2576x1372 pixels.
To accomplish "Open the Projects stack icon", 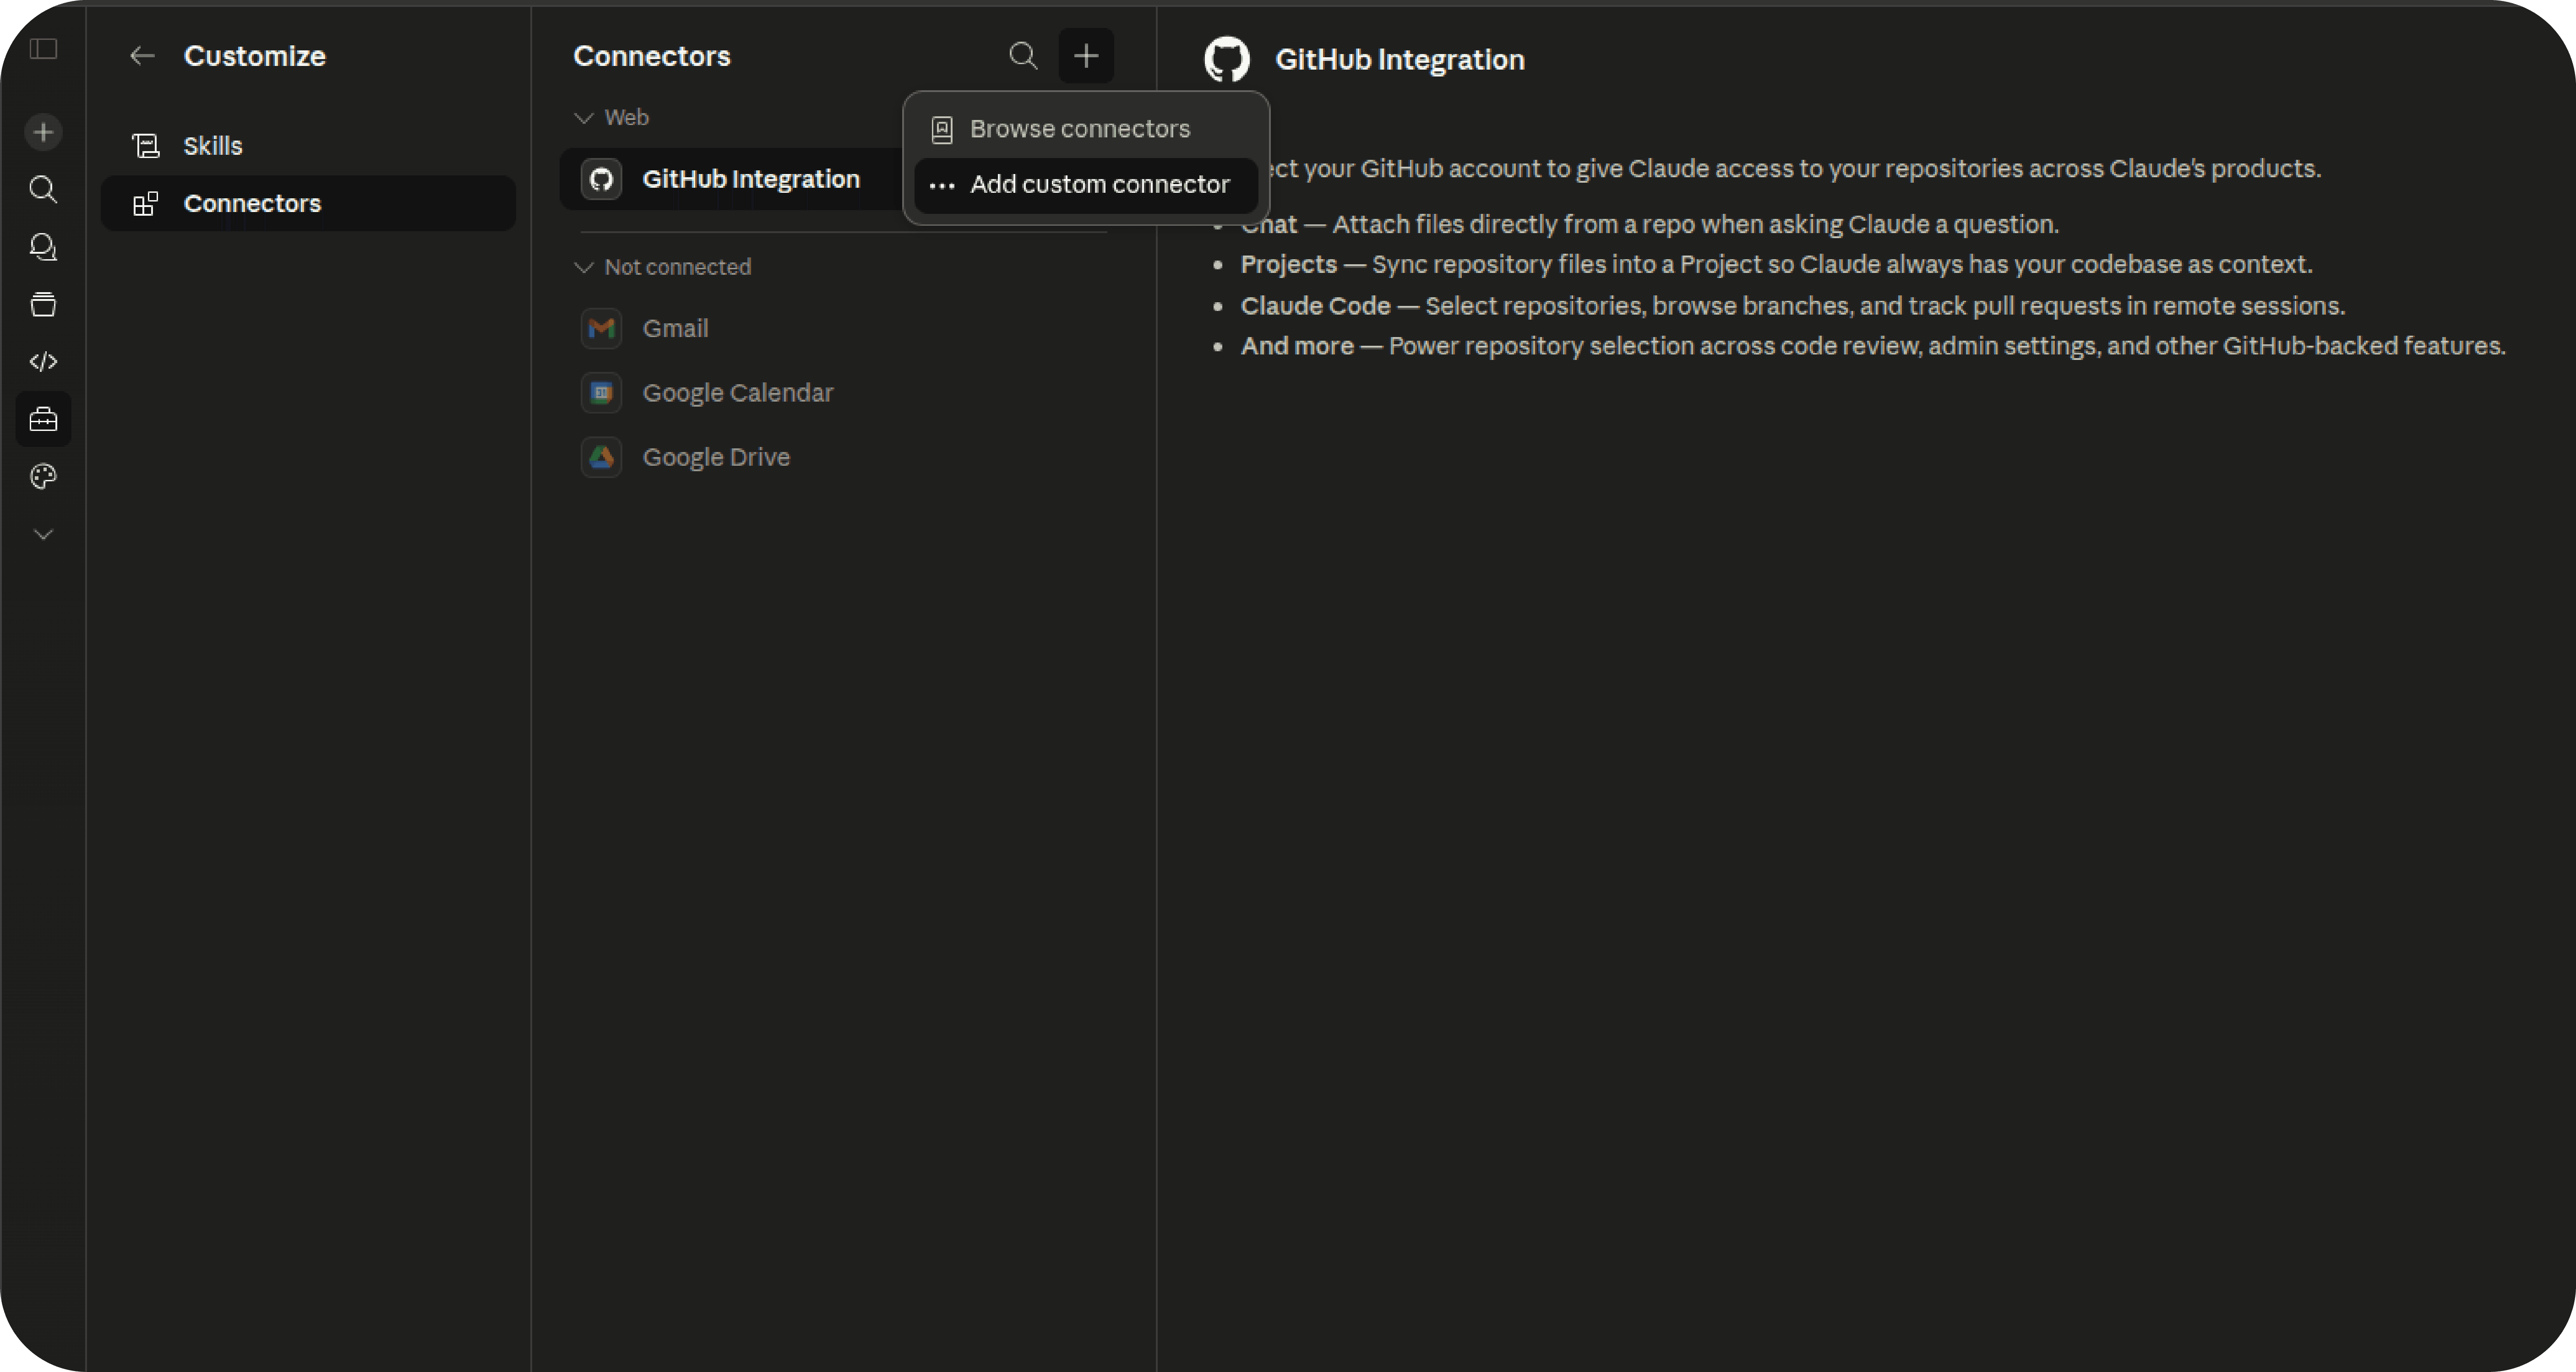I will [43, 304].
